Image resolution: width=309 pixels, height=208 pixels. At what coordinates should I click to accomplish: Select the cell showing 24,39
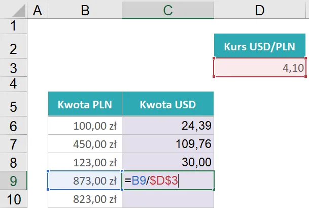tap(168, 126)
